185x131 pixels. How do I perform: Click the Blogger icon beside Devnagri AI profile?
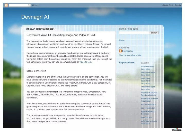[120, 51]
